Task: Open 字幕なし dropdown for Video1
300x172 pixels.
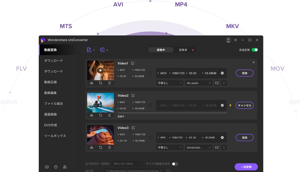Action: coord(170,83)
